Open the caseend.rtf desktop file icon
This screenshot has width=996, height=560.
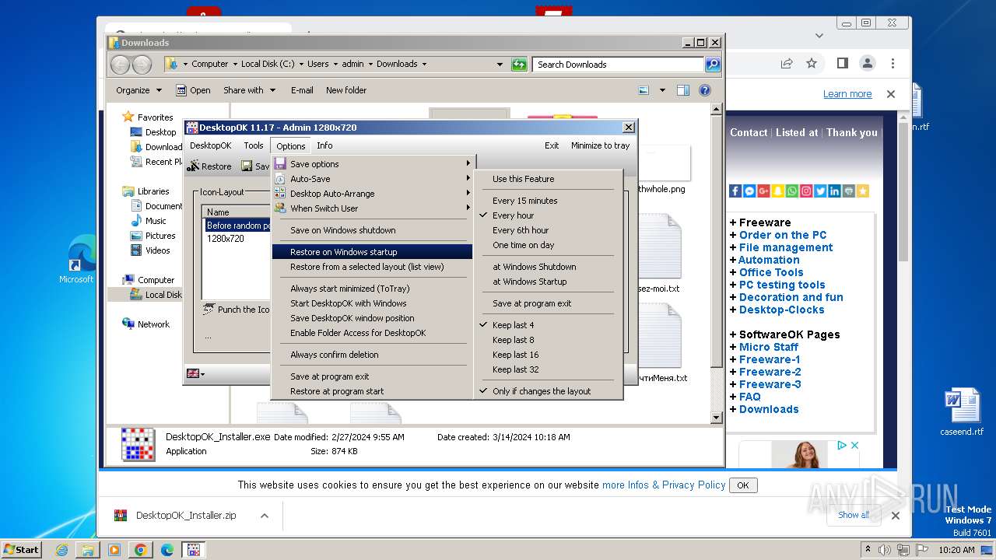962,413
